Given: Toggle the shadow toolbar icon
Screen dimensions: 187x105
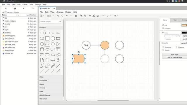Looking at the screenshot, I should pos(98,16).
